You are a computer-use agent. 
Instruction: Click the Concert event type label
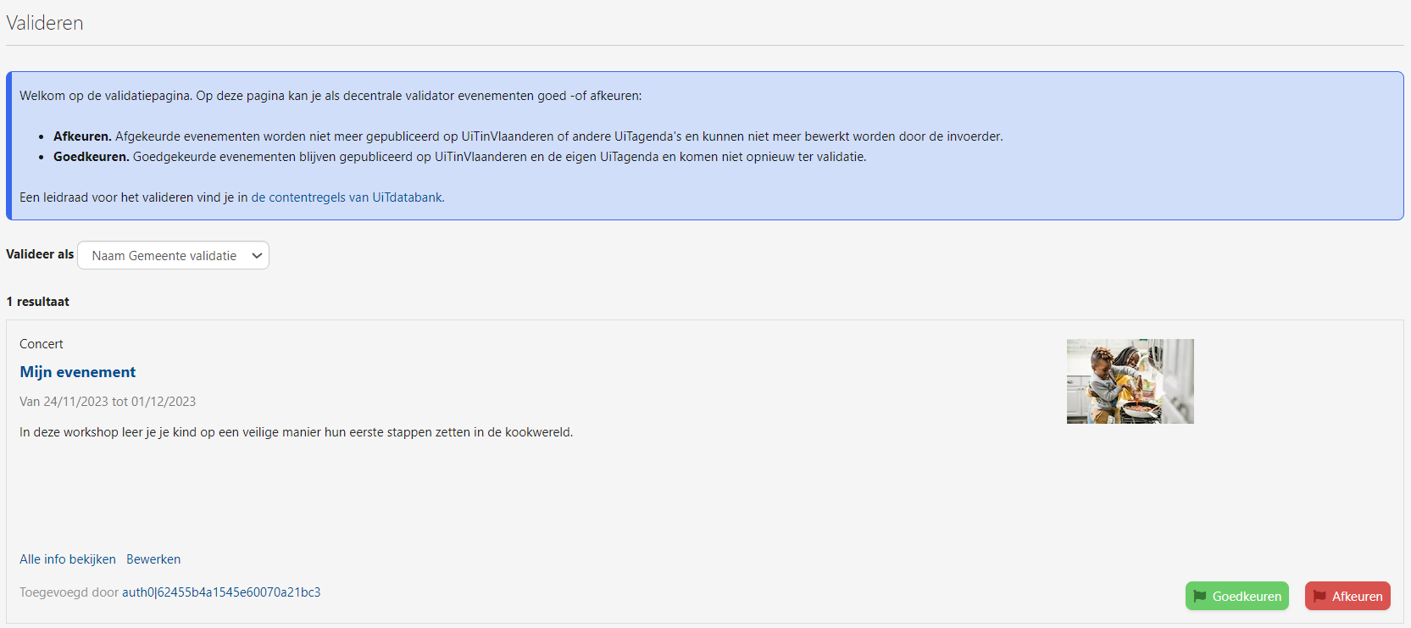tap(42, 344)
